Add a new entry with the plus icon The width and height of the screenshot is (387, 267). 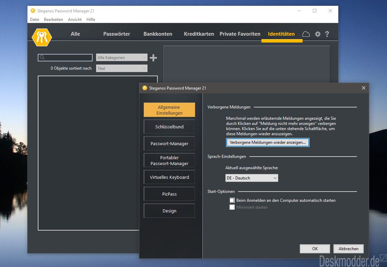point(153,58)
